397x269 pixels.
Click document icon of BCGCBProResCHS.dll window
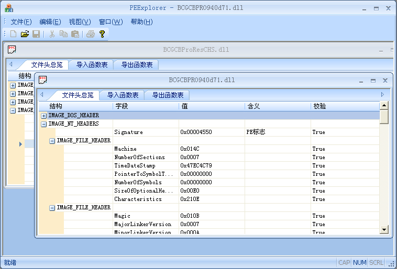12,49
